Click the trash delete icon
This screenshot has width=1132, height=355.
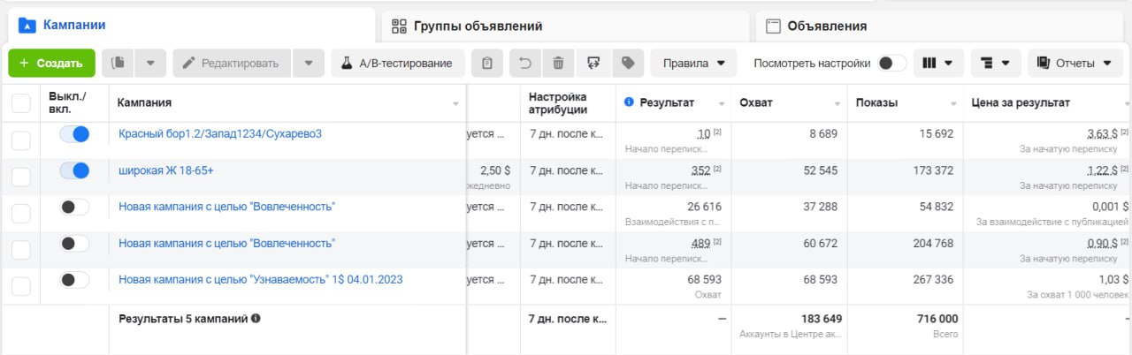(x=558, y=63)
